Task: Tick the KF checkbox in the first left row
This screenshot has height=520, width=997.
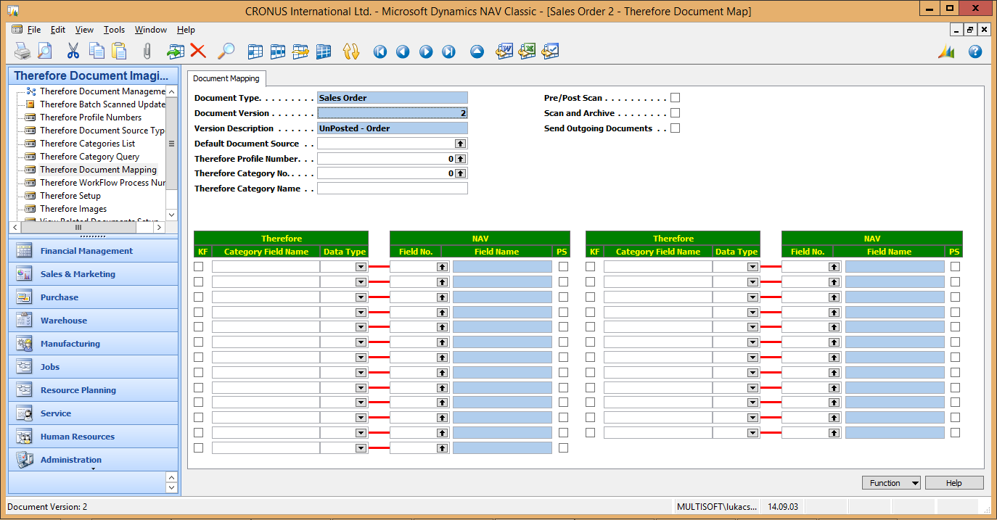Action: (x=199, y=266)
